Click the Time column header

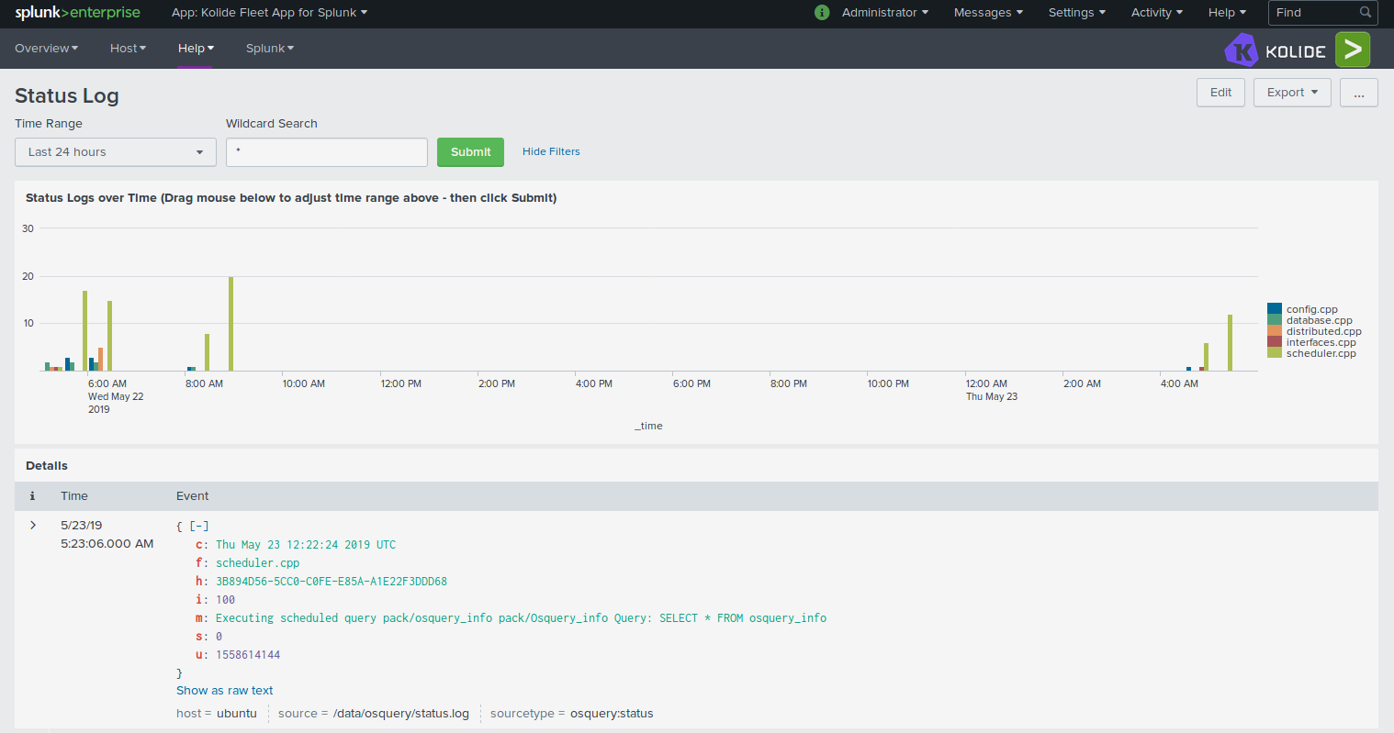(74, 496)
